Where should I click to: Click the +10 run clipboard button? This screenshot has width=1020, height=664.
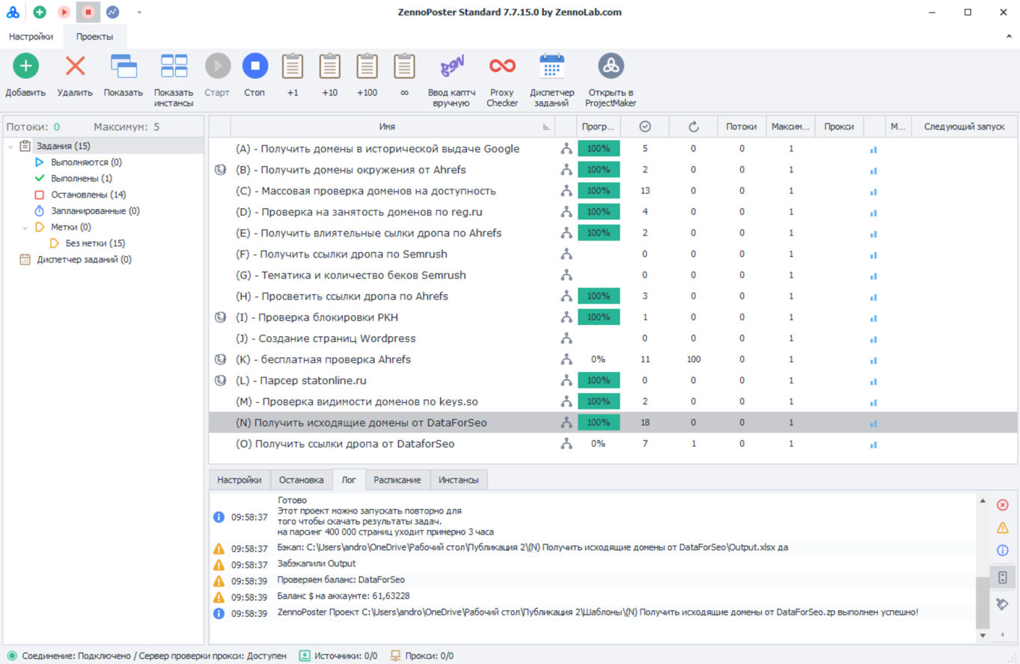(330, 76)
